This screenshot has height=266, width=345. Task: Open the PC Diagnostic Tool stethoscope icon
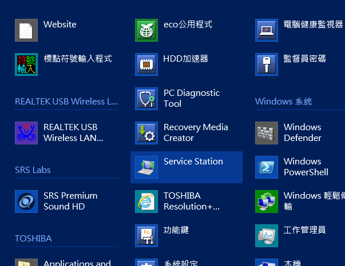pos(146,99)
